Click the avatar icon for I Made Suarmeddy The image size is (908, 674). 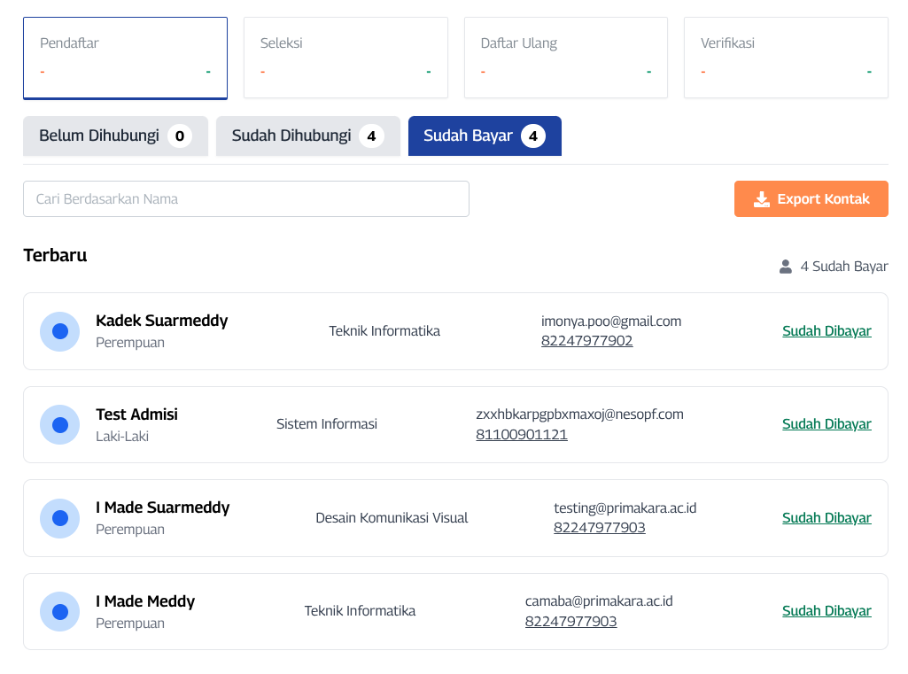click(59, 518)
